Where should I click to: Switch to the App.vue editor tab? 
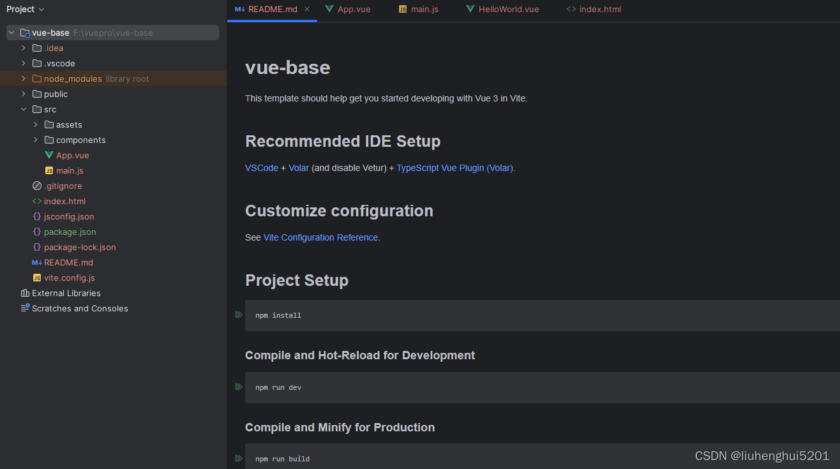coord(348,10)
